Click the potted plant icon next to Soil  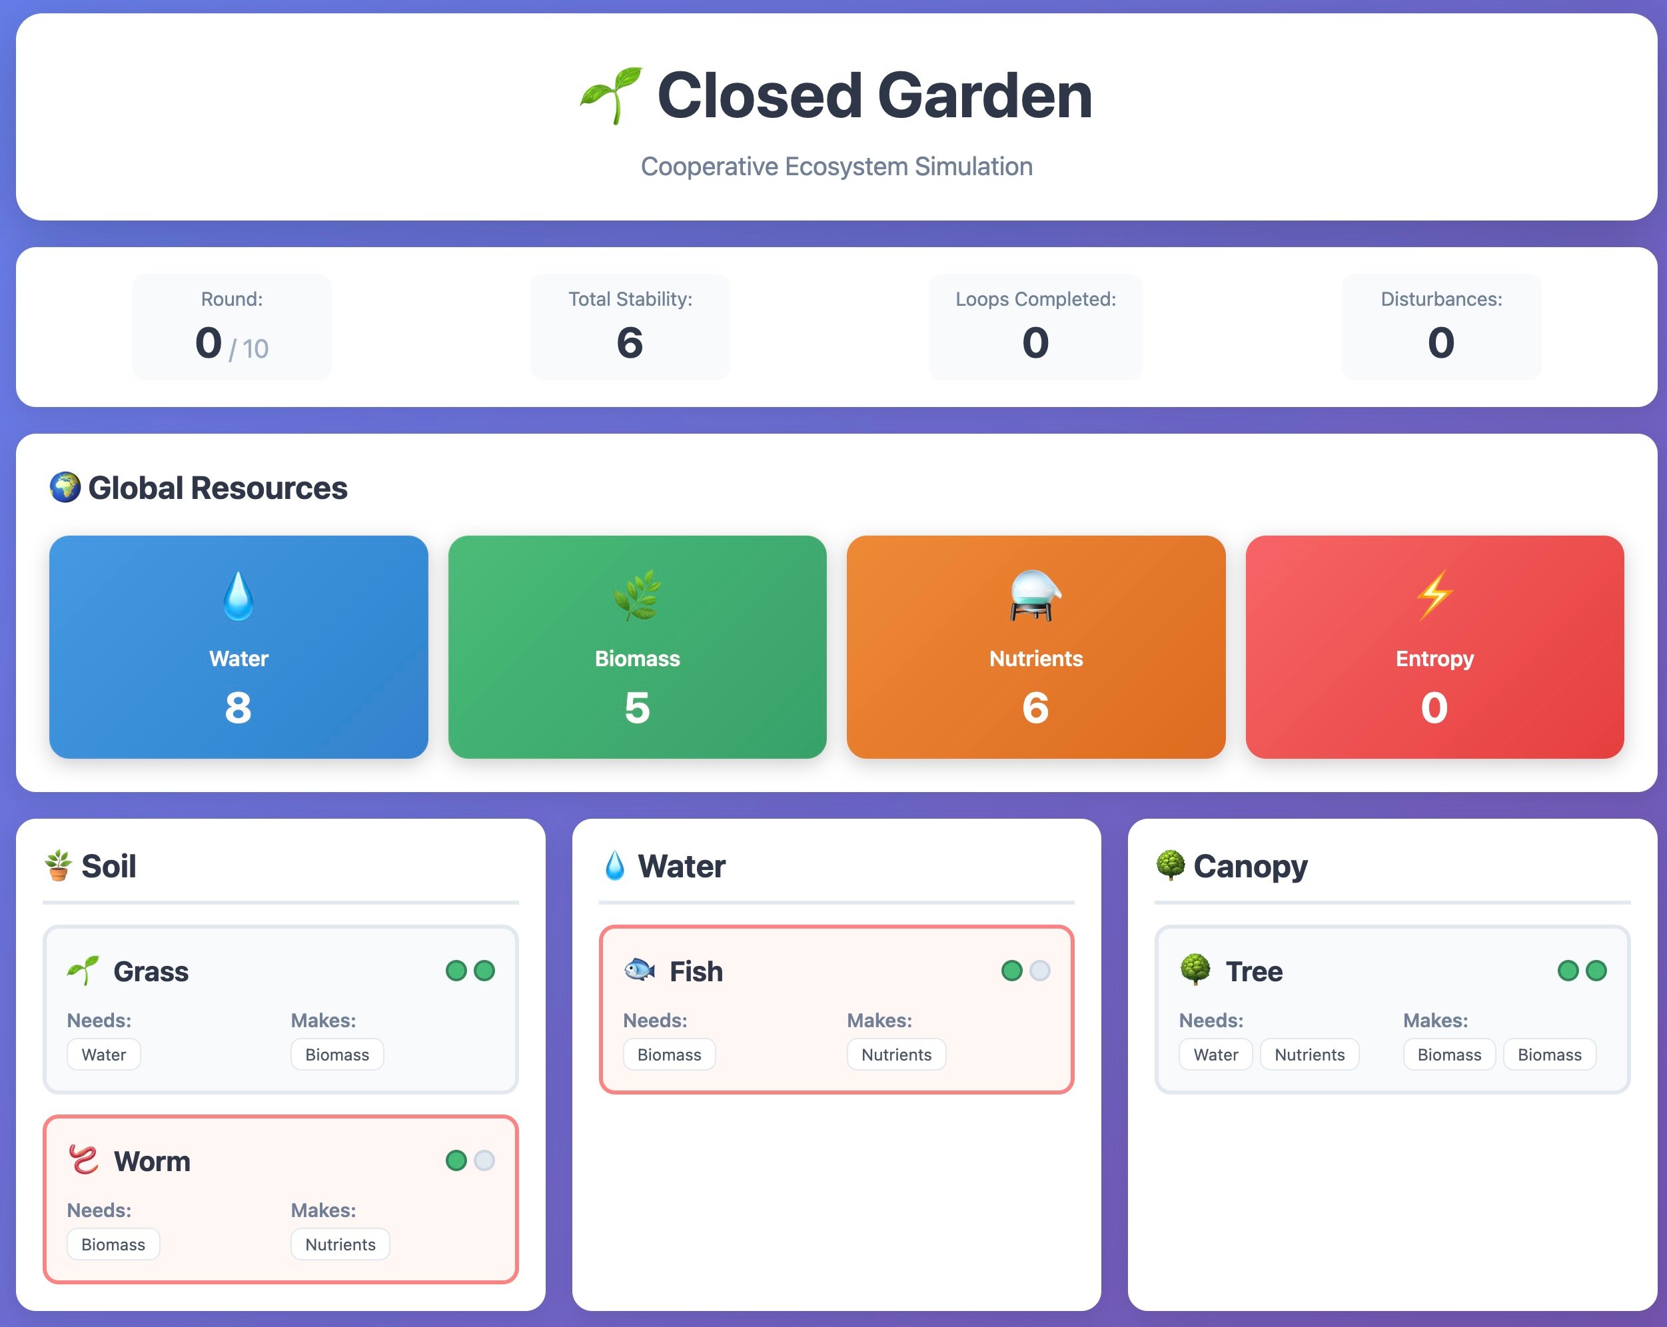click(x=57, y=865)
